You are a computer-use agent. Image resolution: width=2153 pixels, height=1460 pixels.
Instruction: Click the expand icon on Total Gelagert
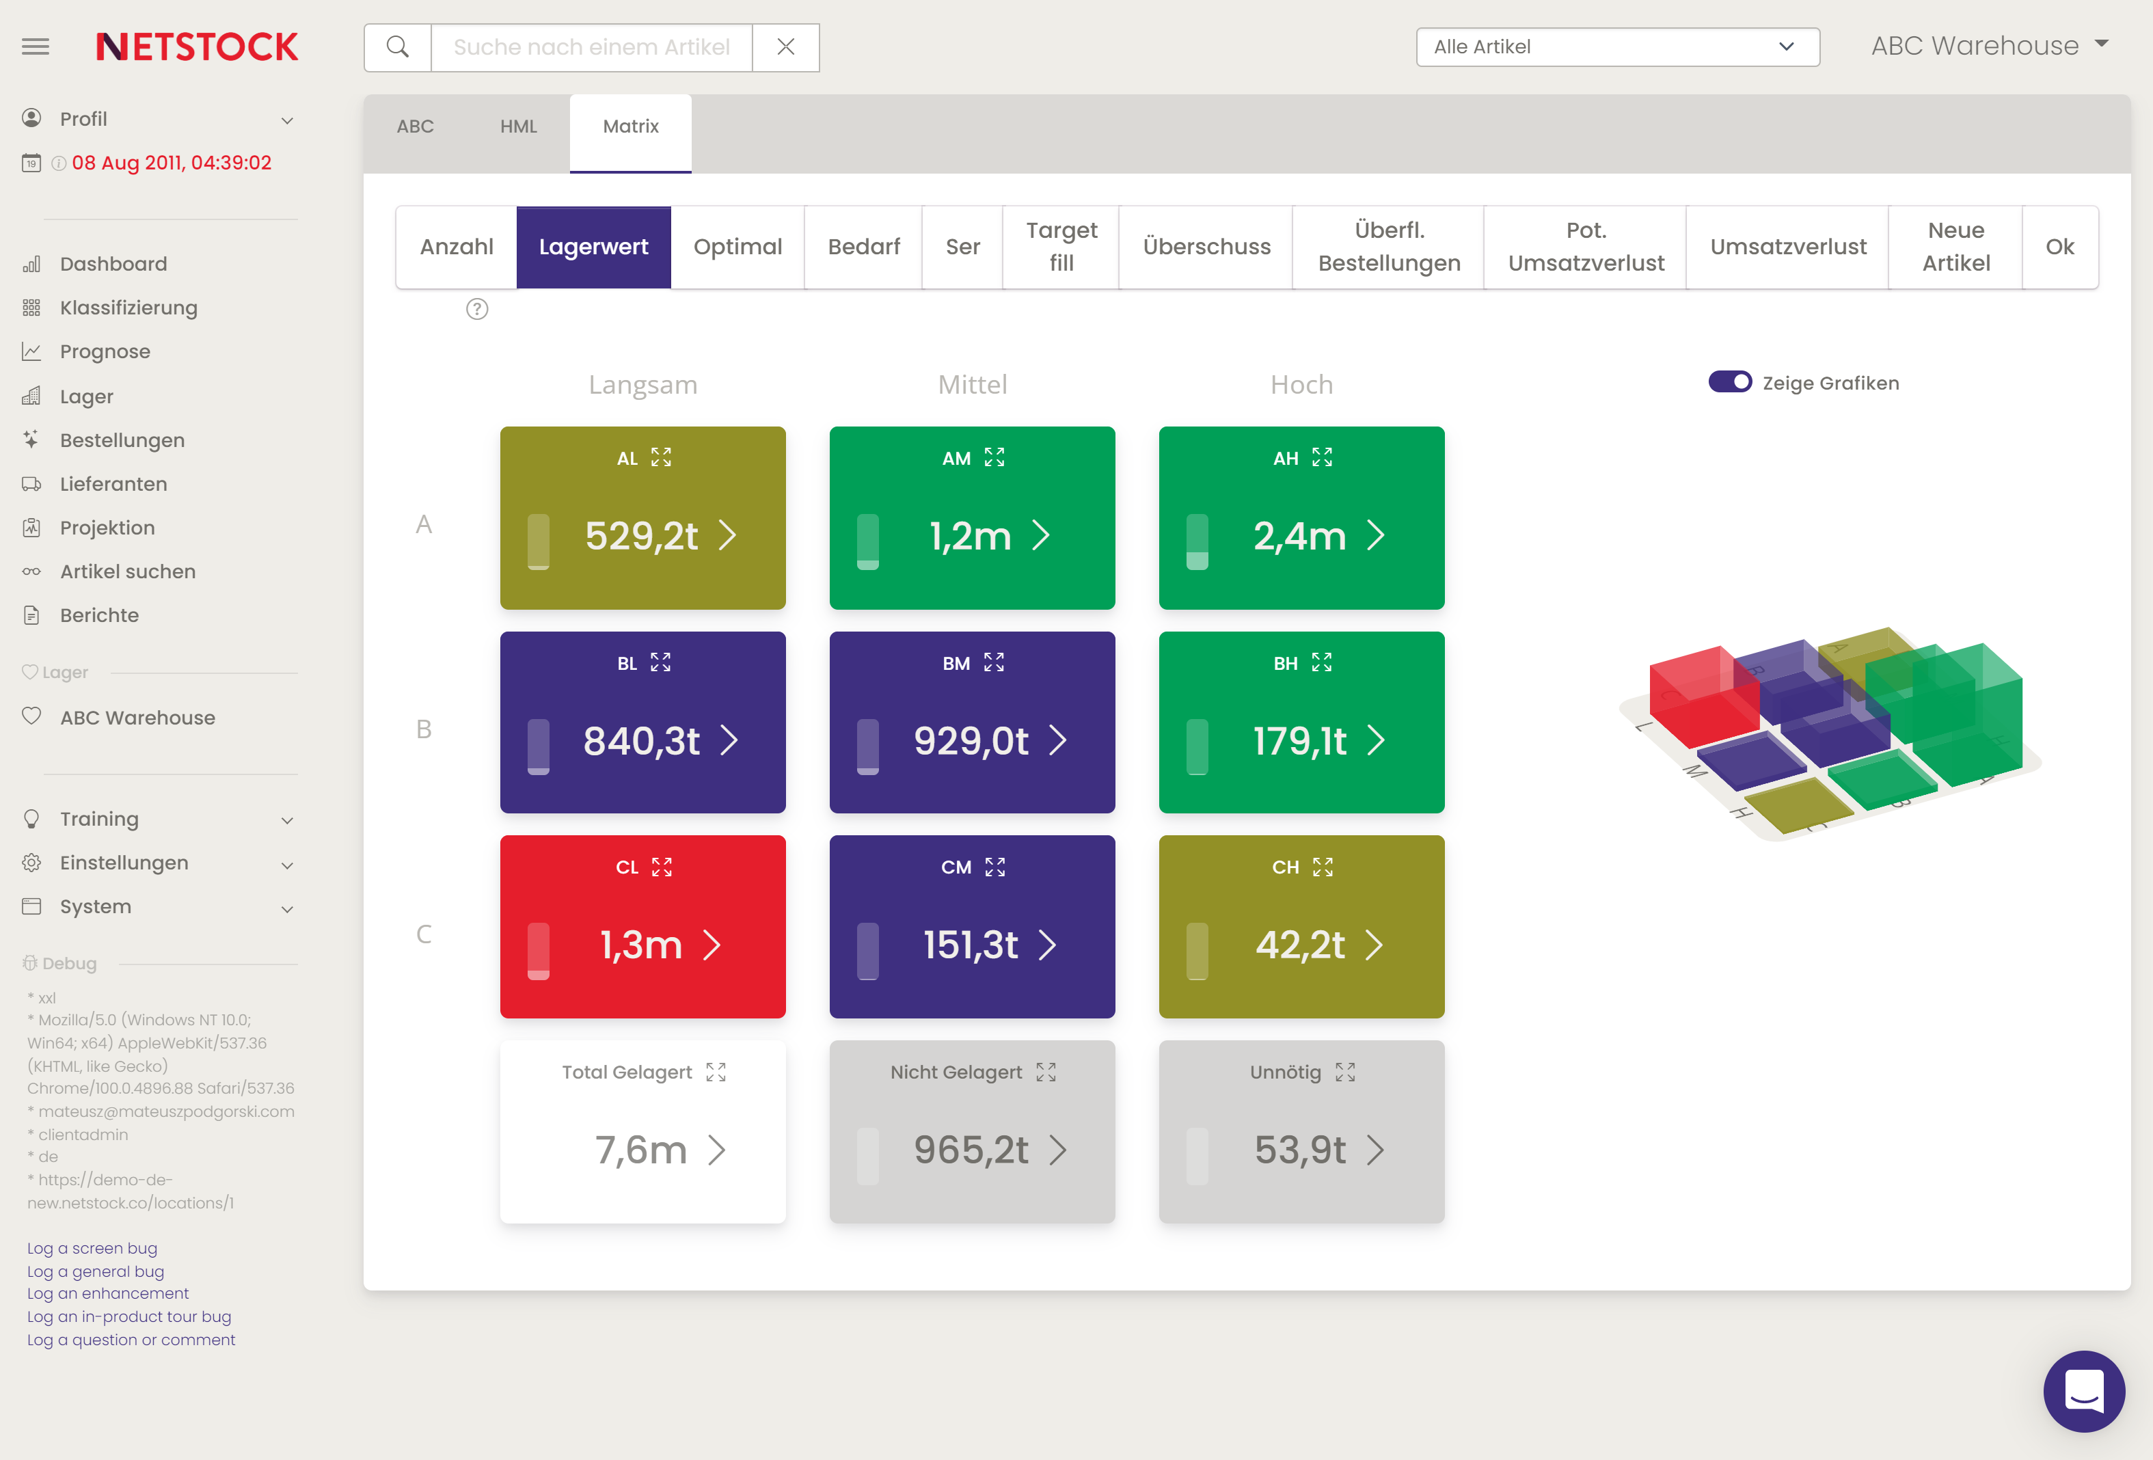pyautogui.click(x=715, y=1072)
